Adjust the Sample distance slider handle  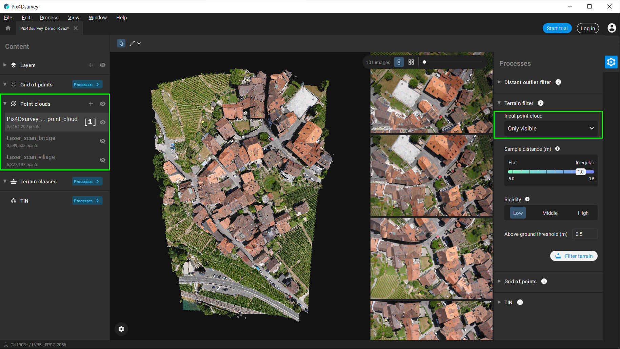pyautogui.click(x=580, y=172)
